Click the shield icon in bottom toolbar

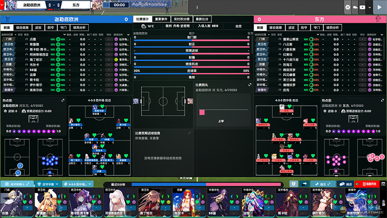[x=294, y=184]
